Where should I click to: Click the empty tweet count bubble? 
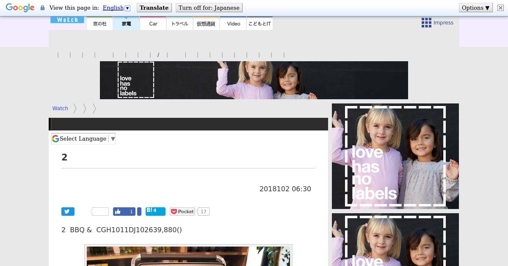pyautogui.click(x=100, y=212)
